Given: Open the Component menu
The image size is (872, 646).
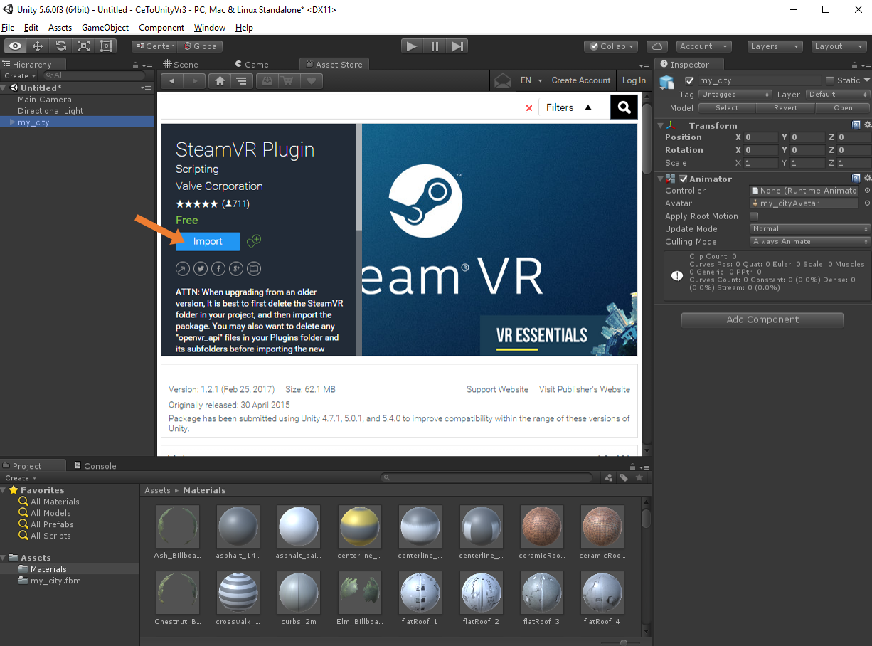Looking at the screenshot, I should (161, 28).
